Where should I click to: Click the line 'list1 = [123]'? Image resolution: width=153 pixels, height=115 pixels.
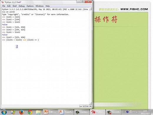click(13, 17)
